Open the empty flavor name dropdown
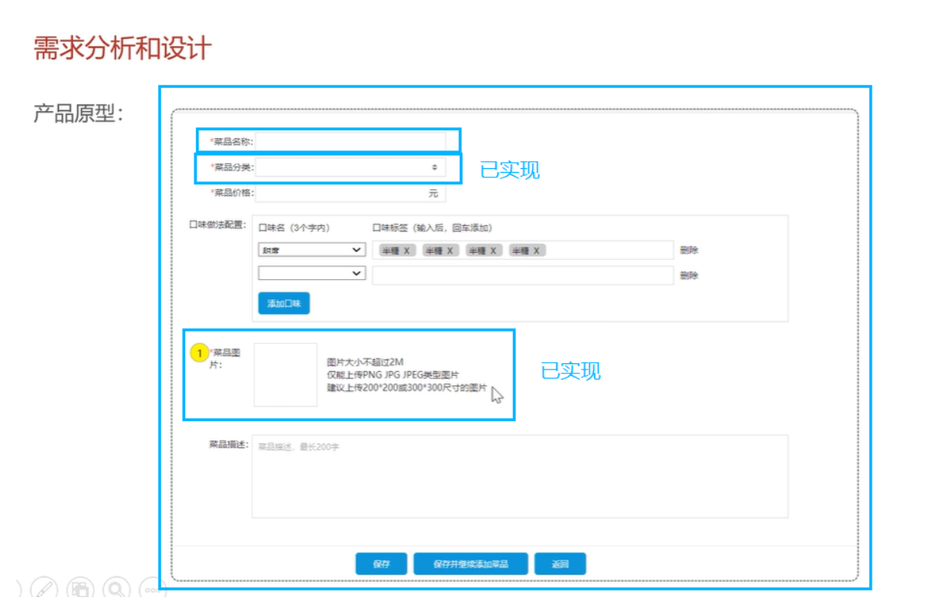The width and height of the screenshot is (945, 604). coord(312,273)
